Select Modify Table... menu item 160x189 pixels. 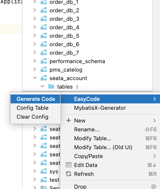pos(110,139)
